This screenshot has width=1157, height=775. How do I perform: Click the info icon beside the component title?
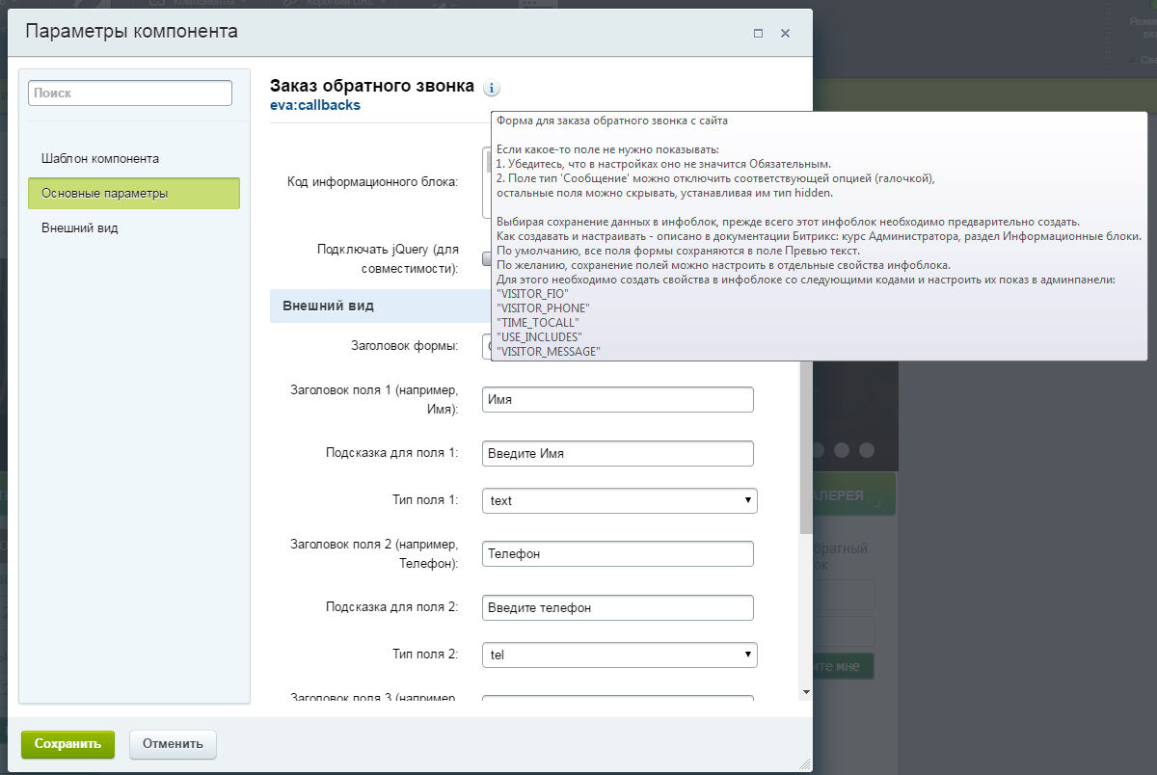click(x=492, y=89)
